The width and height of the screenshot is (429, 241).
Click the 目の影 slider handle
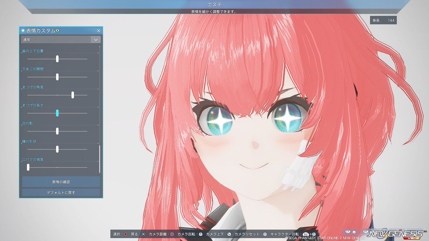(x=57, y=131)
